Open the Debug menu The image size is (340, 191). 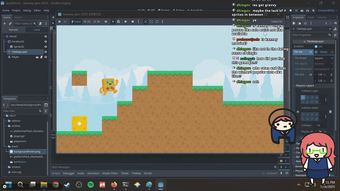tap(27, 10)
